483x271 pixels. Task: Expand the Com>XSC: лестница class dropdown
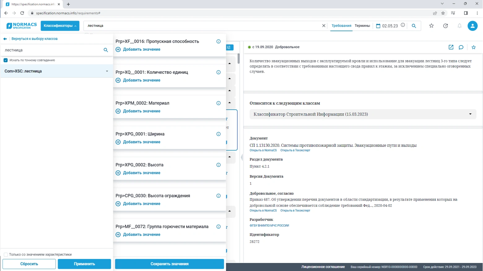[107, 71]
